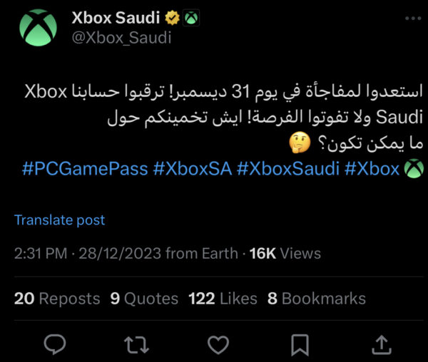Open the share options icon
Screen dimensions: 428x362
point(382,345)
